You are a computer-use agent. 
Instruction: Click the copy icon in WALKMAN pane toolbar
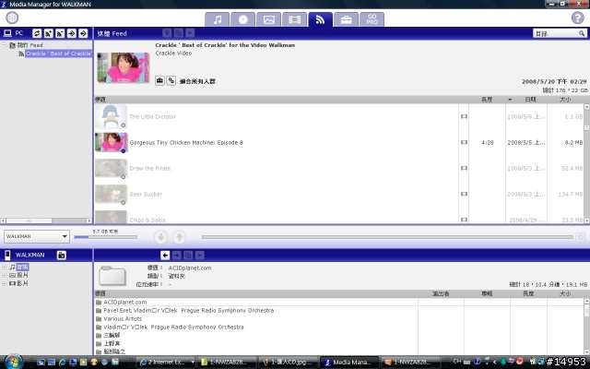pyautogui.click(x=188, y=256)
